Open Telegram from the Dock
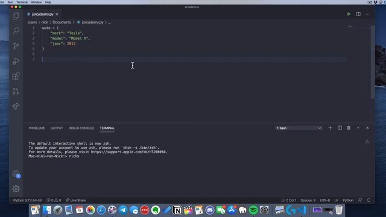 click(x=123, y=210)
